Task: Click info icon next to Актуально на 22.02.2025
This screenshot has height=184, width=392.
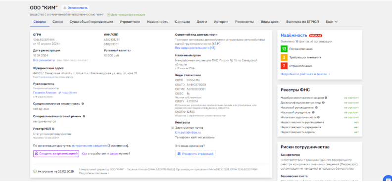Action: coord(35,172)
